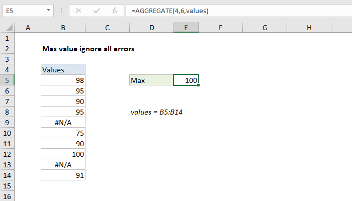Select row 15 header

(7, 186)
